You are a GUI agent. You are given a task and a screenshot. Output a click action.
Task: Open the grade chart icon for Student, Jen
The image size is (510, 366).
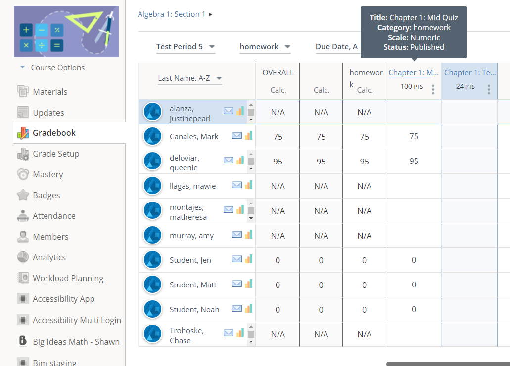(248, 259)
